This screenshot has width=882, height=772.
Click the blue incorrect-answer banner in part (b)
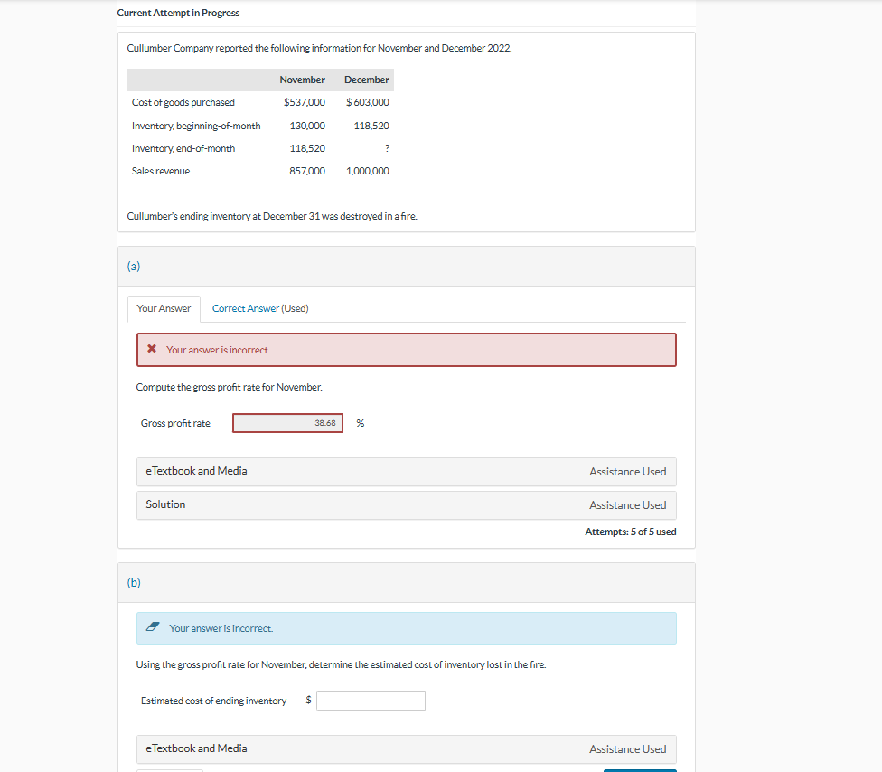click(x=406, y=628)
